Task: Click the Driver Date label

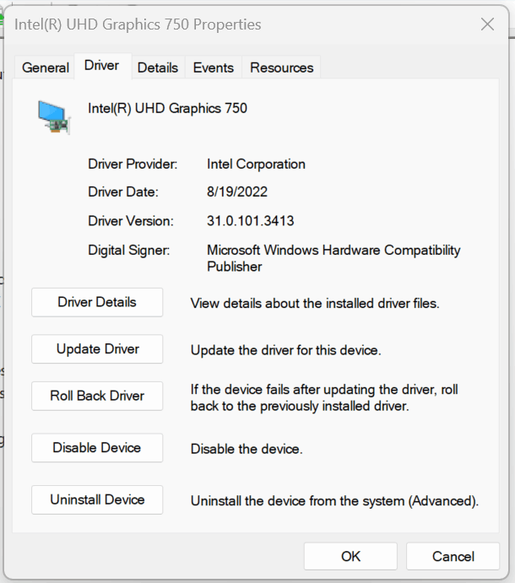Action: (x=122, y=192)
